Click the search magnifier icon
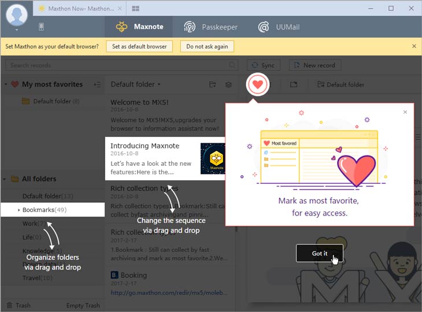Viewport: 422px width, 312px height. pos(232,65)
